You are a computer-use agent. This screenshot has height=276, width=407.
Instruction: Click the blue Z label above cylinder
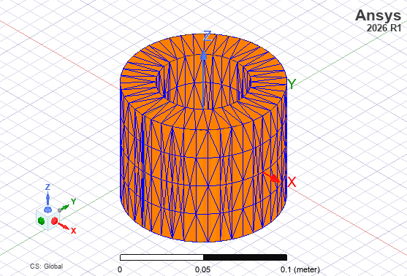tap(207, 36)
